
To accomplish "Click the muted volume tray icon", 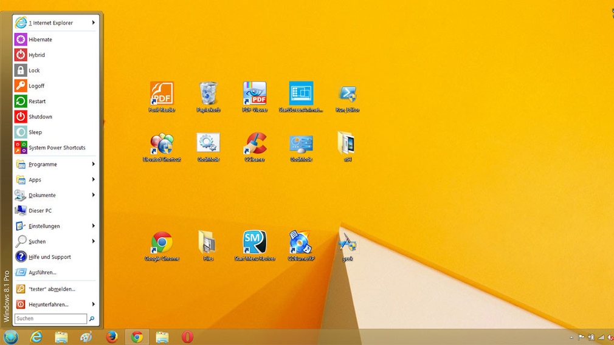I will click(x=610, y=337).
